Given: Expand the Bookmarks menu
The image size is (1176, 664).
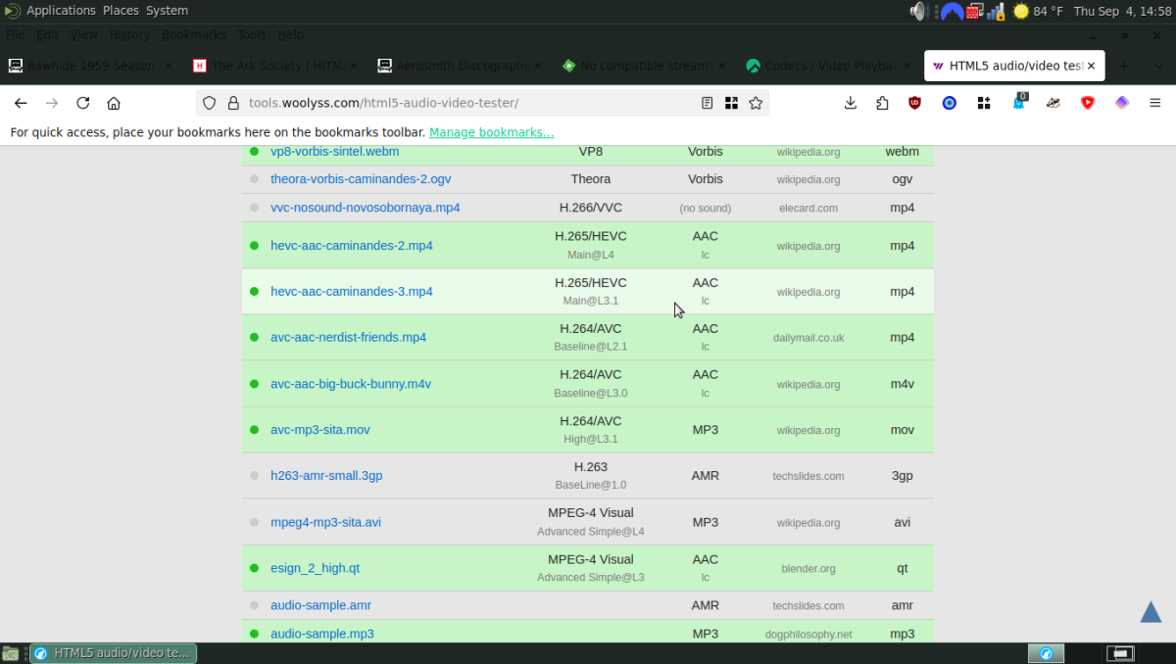Looking at the screenshot, I should tap(193, 34).
